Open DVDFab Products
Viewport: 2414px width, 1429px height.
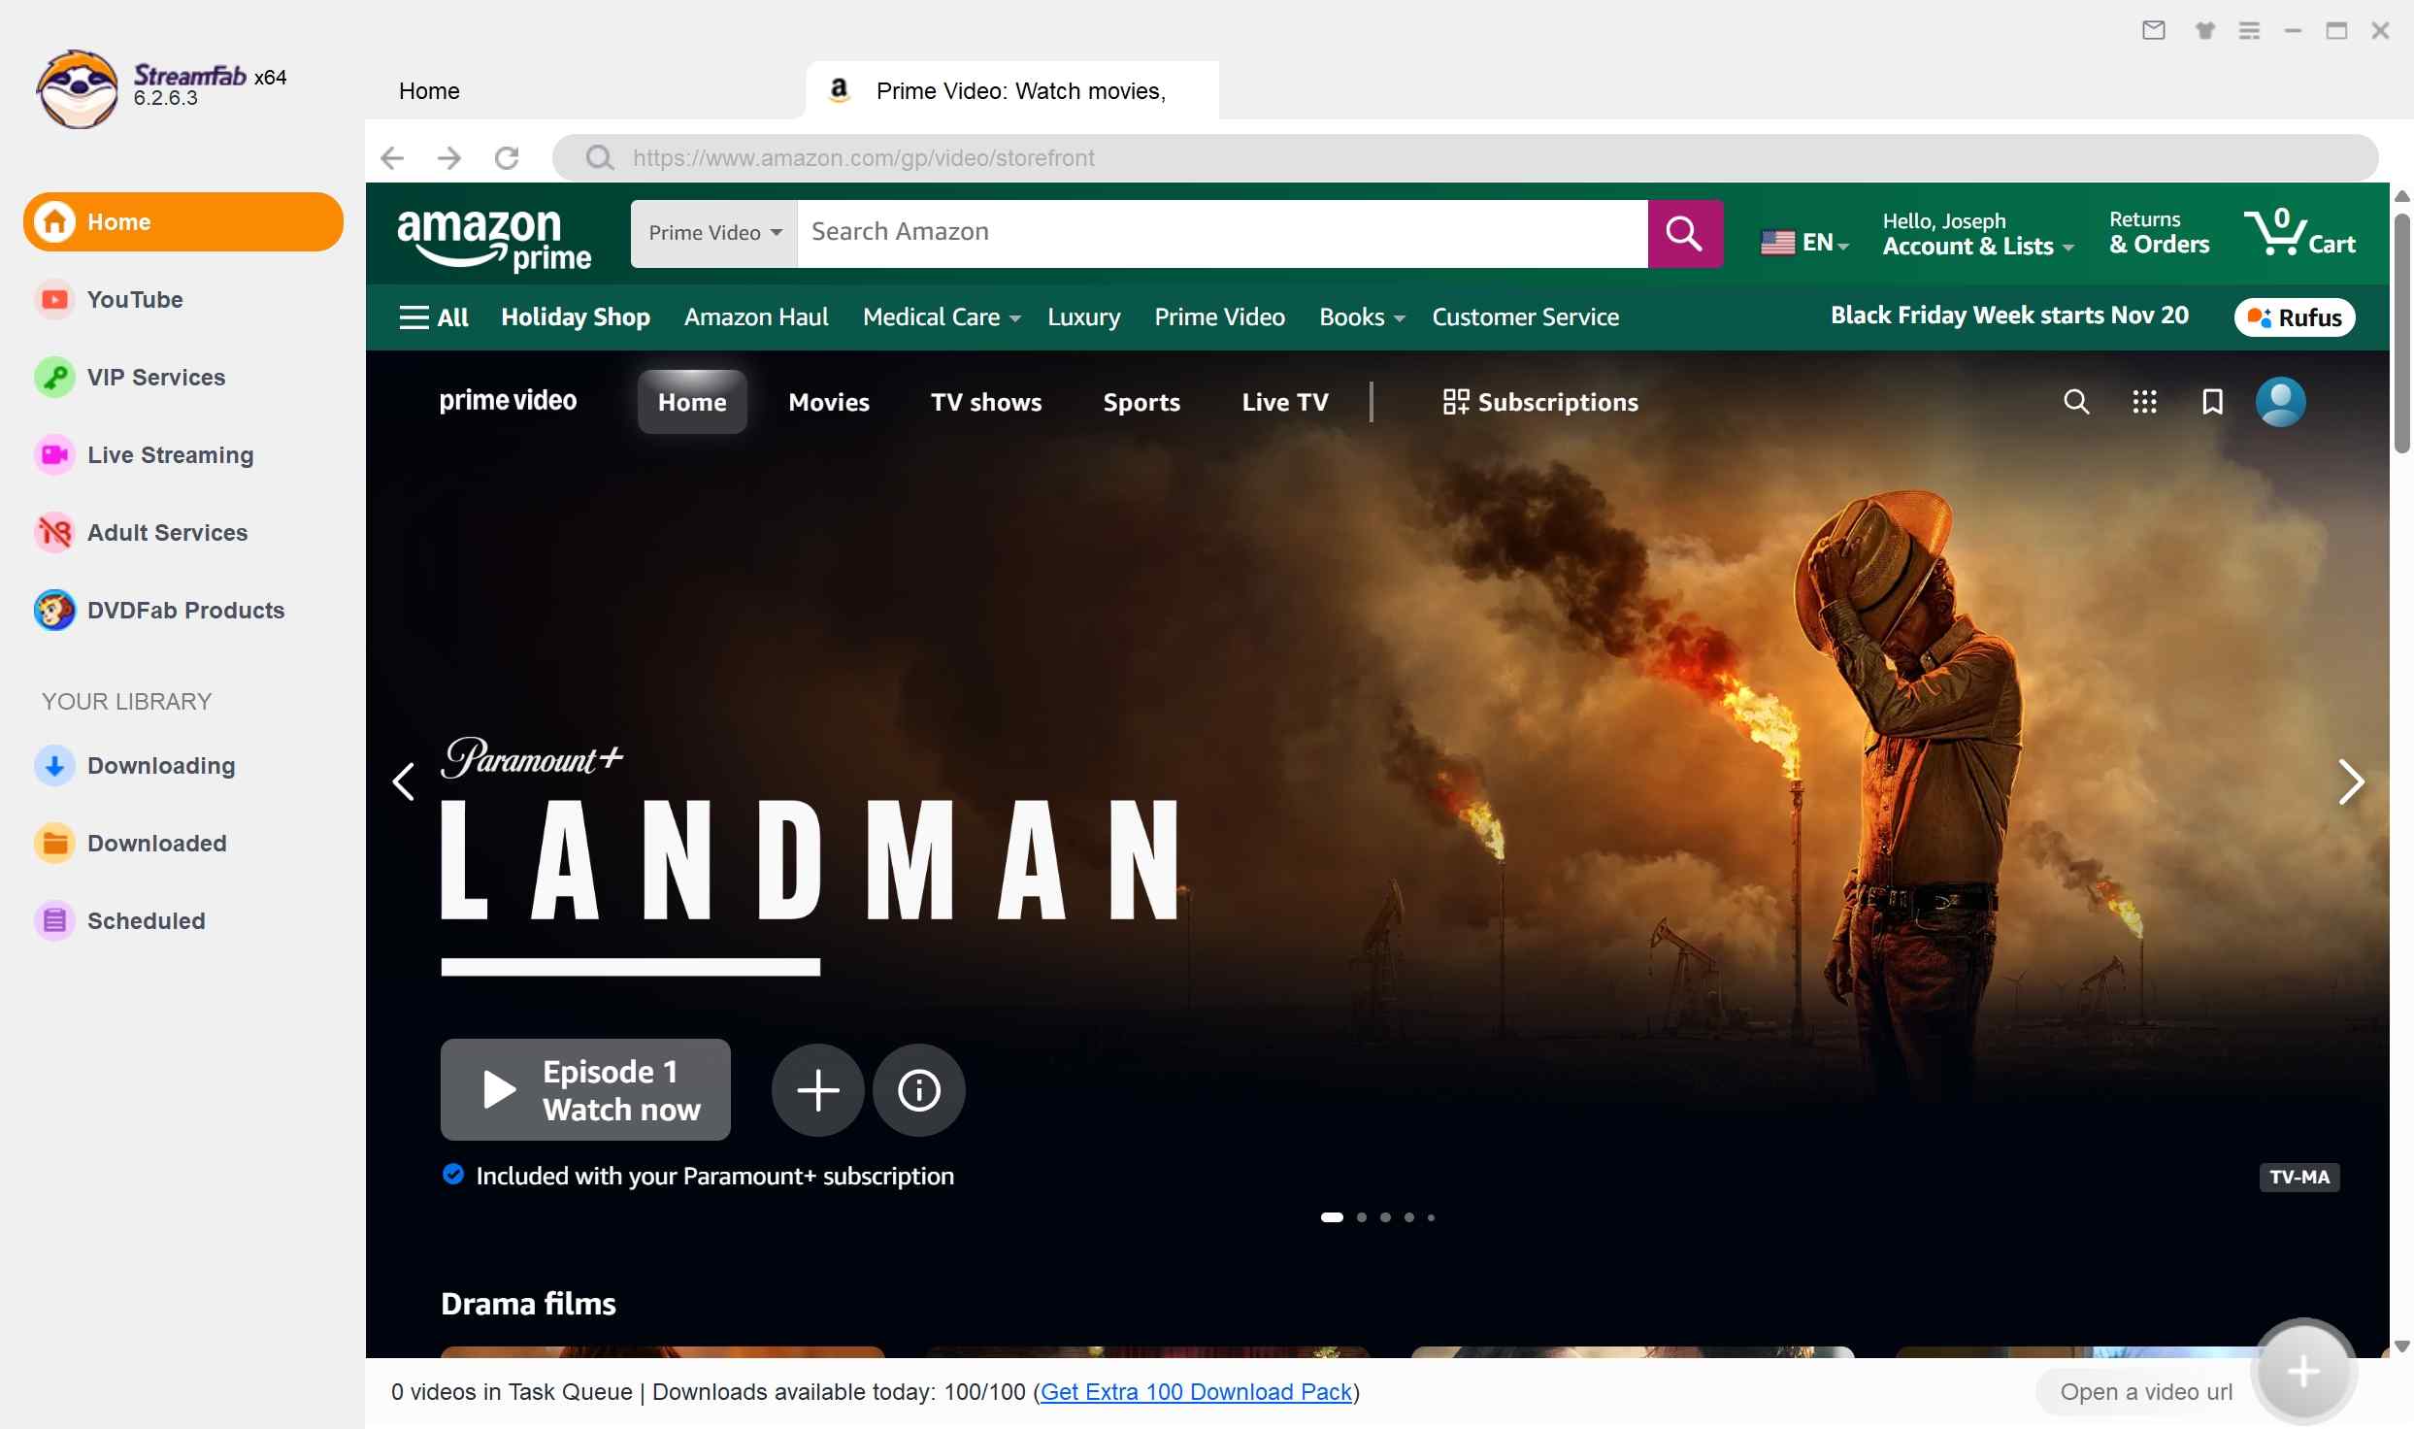[x=185, y=610]
